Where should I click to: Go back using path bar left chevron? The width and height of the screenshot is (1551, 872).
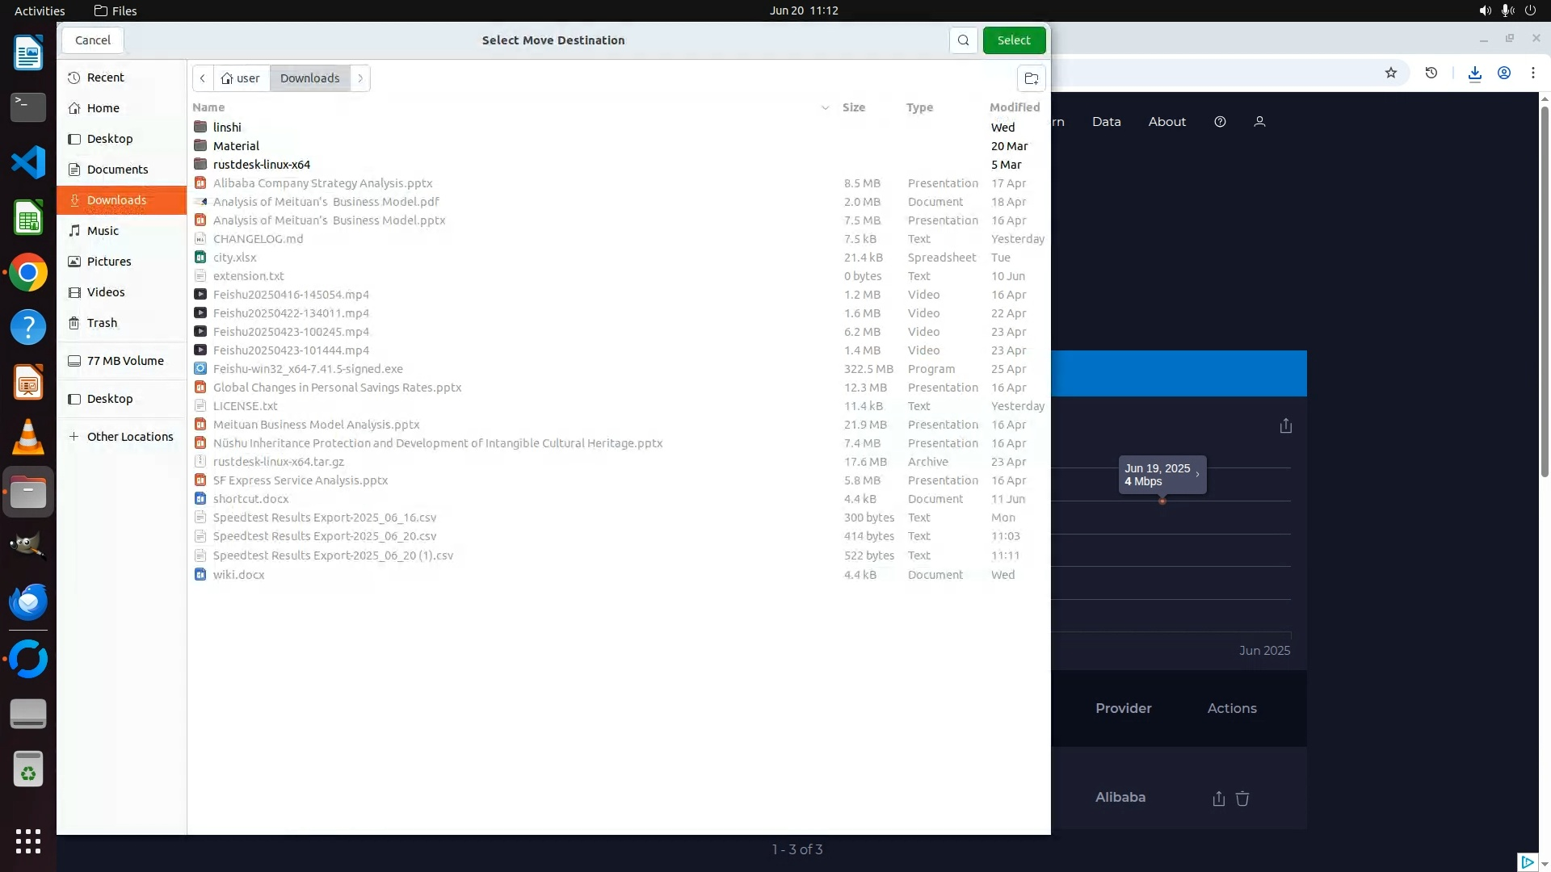coord(203,78)
